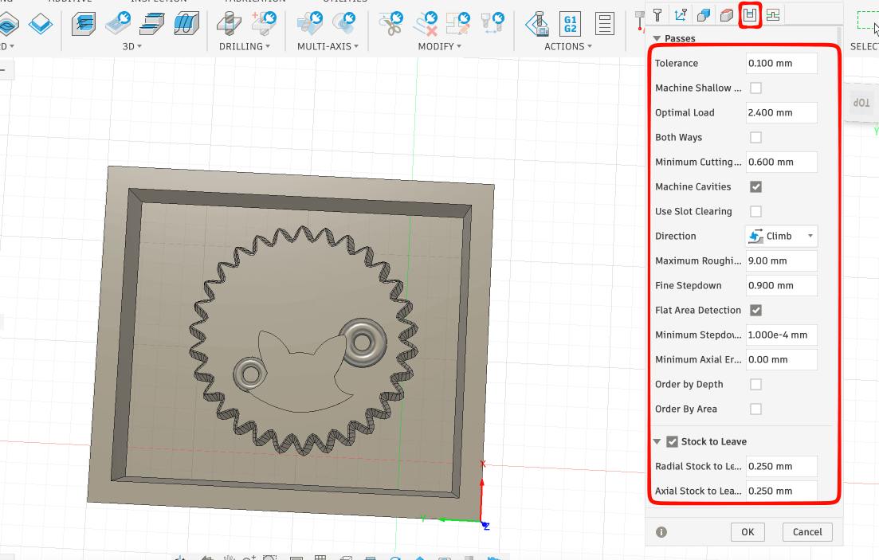The height and width of the screenshot is (560, 879).
Task: Open the Direction Climb dropdown
Action: [x=782, y=236]
